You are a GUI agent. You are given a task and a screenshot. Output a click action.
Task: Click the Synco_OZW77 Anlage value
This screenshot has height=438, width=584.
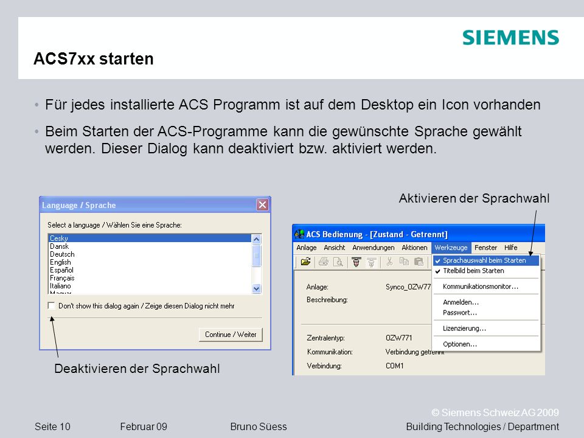[x=408, y=287]
